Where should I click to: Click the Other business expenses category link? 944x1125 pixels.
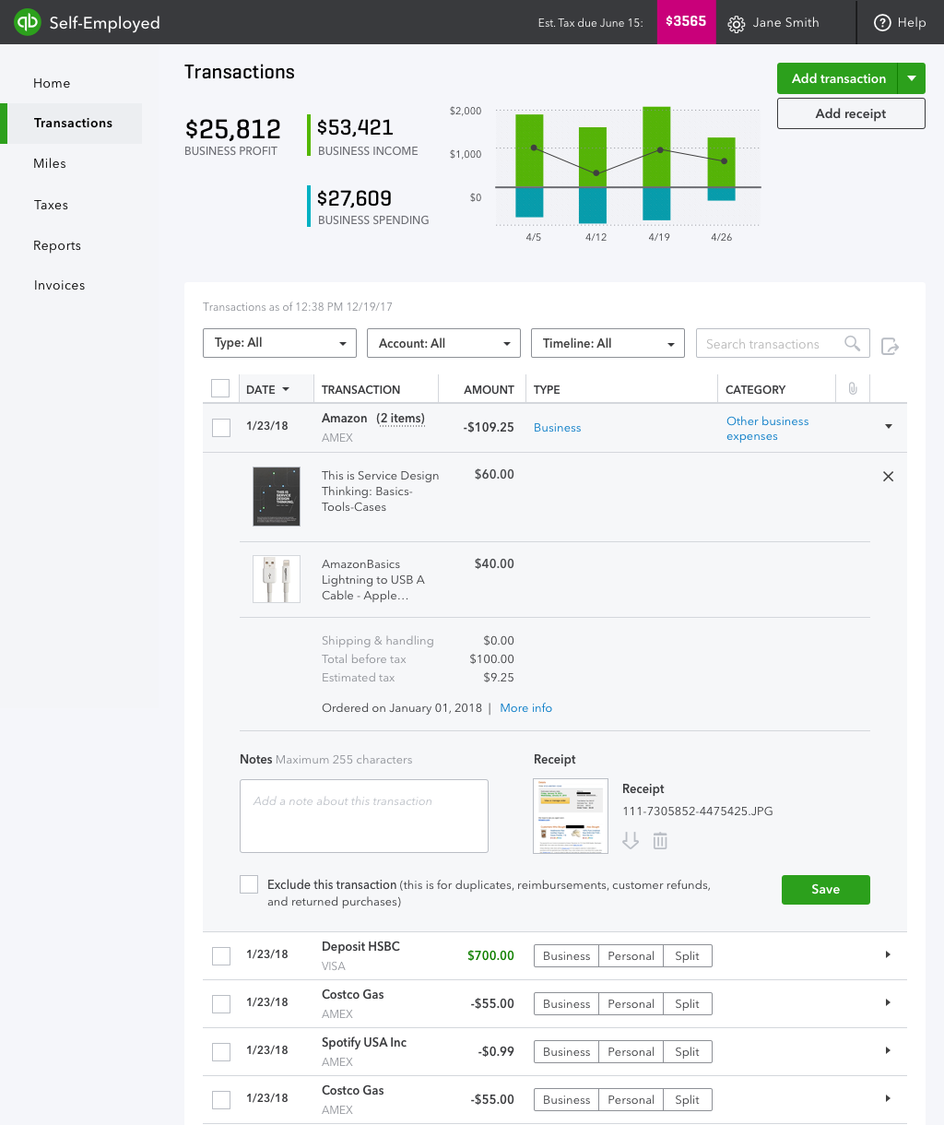(767, 429)
